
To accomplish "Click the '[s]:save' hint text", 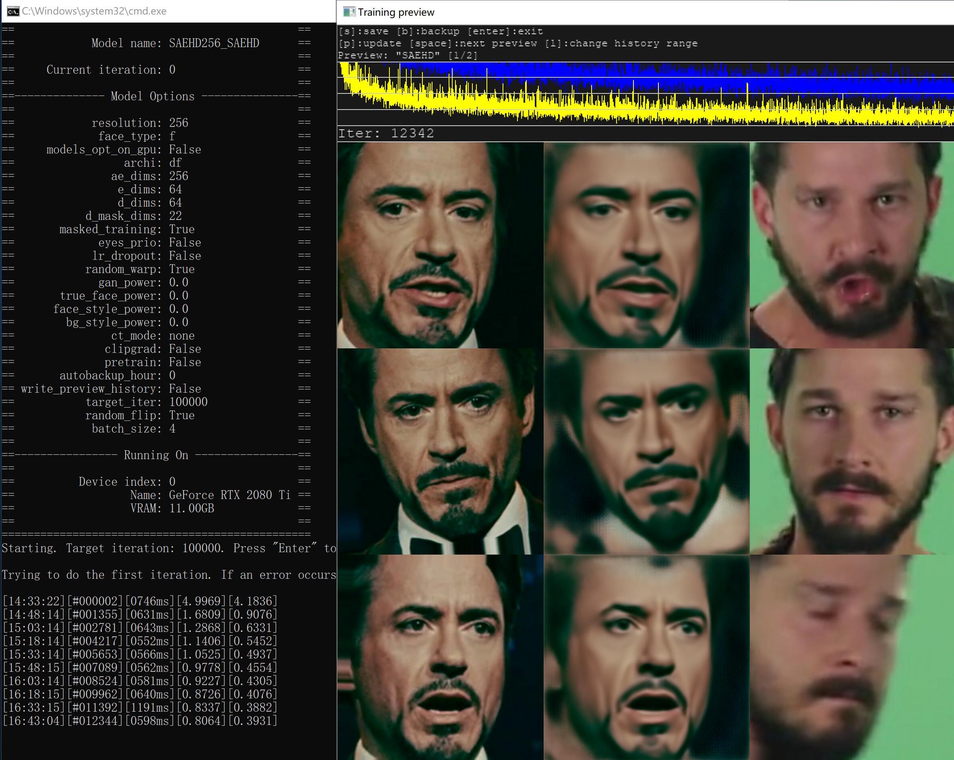I will pos(363,31).
